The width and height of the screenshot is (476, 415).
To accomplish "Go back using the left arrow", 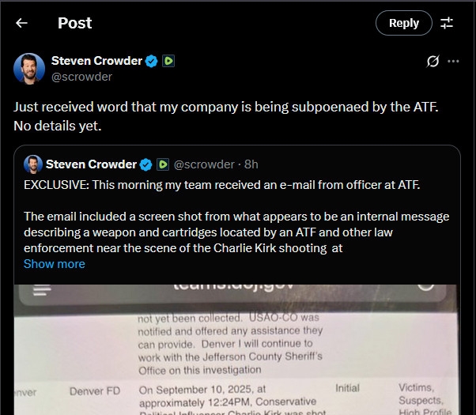I will pyautogui.click(x=21, y=23).
